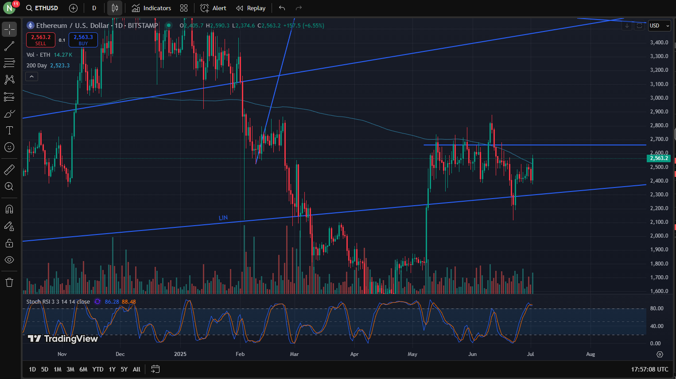Open the Fibonacci retracement tools
676x379 pixels.
[x=9, y=63]
